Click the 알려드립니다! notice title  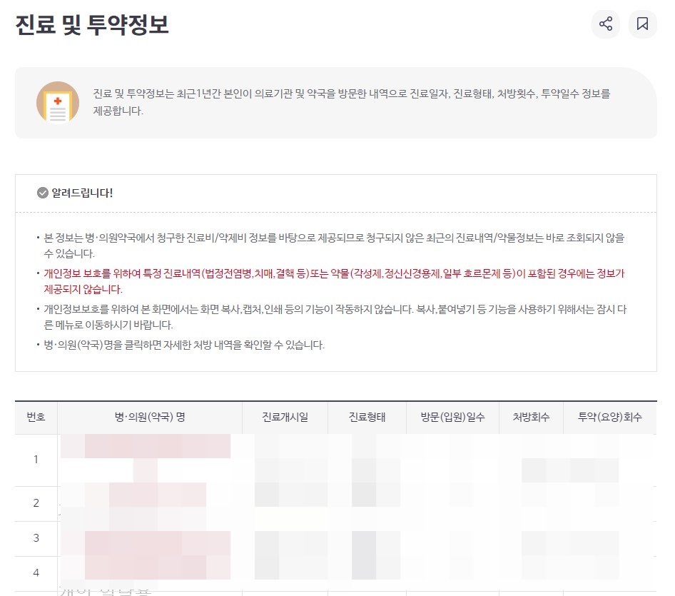tap(82, 193)
